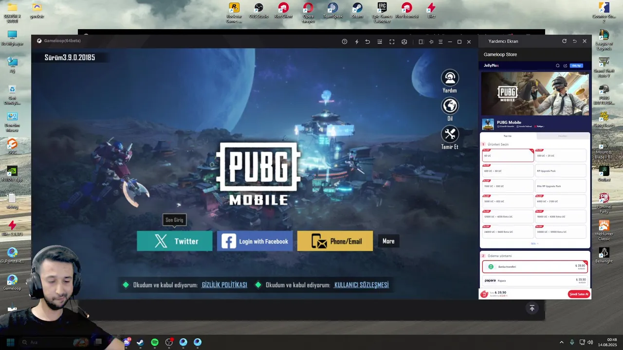
Task: Go back in the Yardımcı Ekran panel
Action: point(574,41)
